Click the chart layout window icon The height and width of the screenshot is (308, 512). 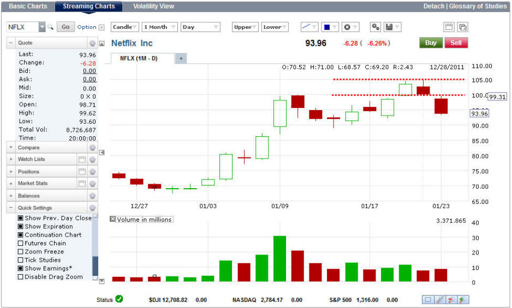449,27
